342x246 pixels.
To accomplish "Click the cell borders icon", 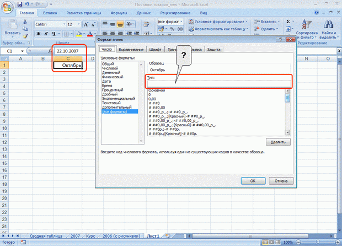I will click(x=66, y=34).
